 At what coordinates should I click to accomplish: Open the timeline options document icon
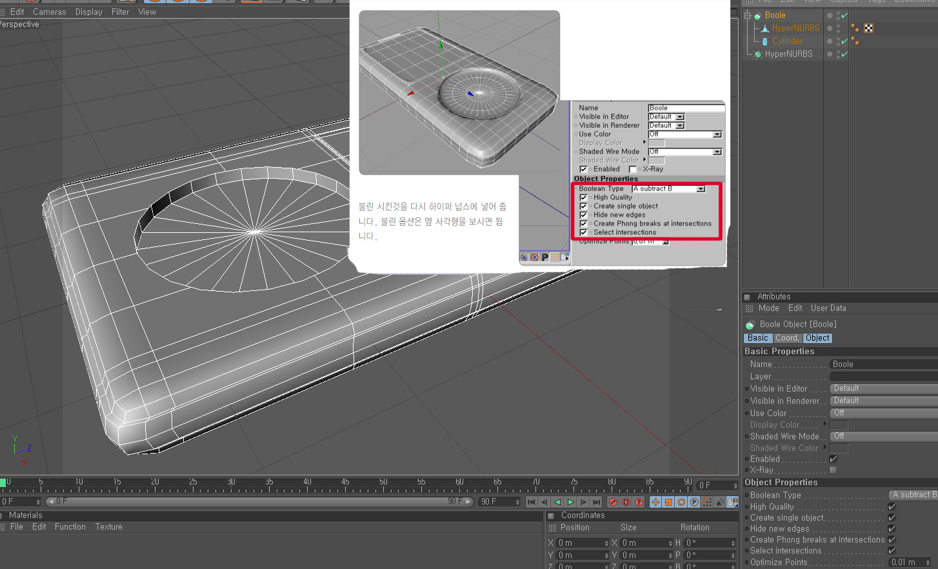[x=733, y=502]
